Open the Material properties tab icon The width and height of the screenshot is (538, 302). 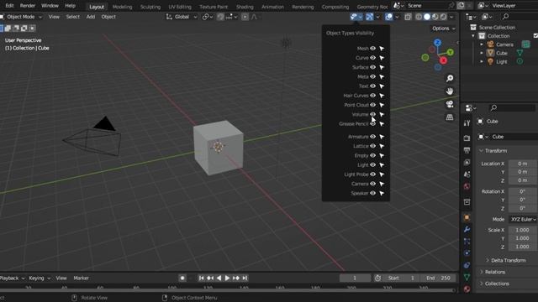click(467, 289)
